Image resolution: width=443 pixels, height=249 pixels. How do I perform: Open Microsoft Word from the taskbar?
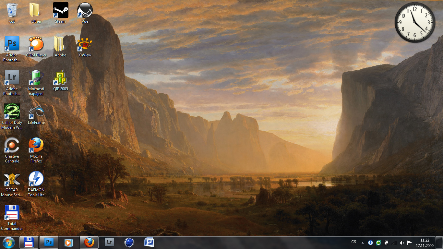[x=149, y=242]
